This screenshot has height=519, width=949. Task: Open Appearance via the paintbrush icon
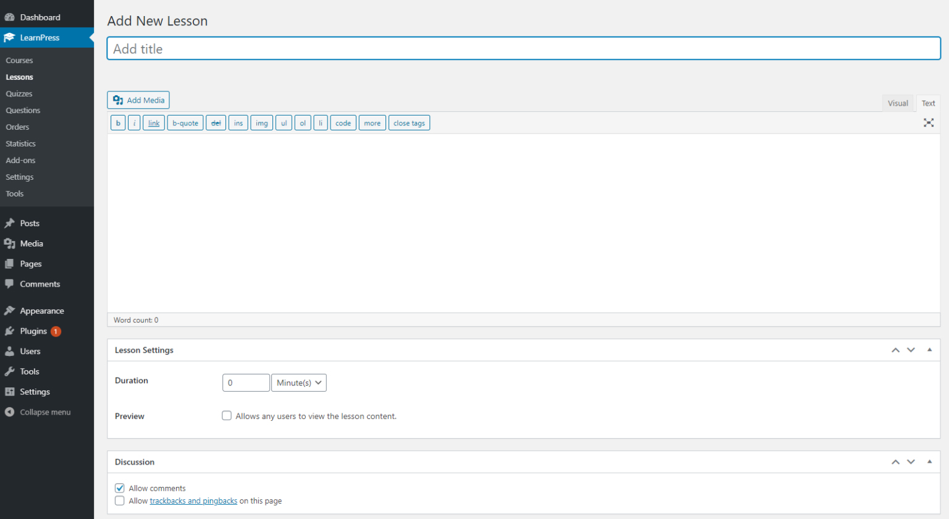click(9, 311)
